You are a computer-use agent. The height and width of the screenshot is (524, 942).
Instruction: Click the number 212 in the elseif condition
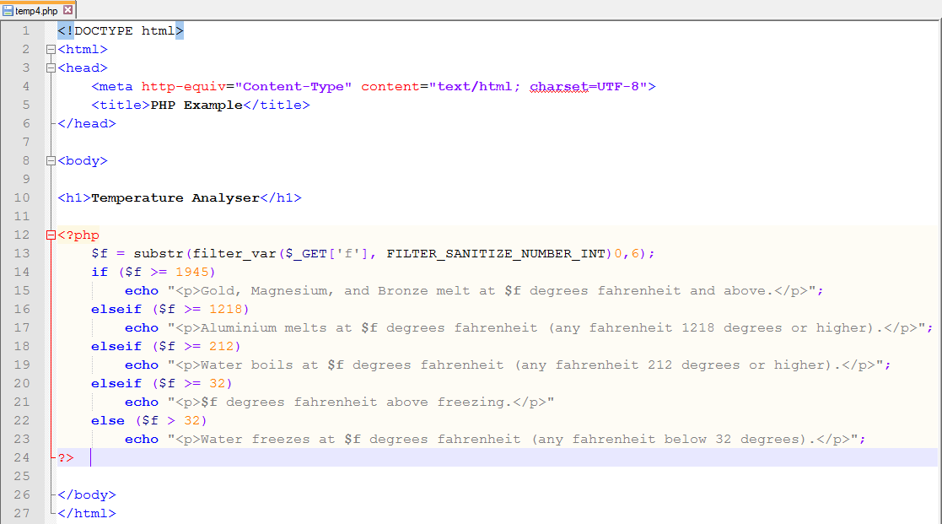221,347
